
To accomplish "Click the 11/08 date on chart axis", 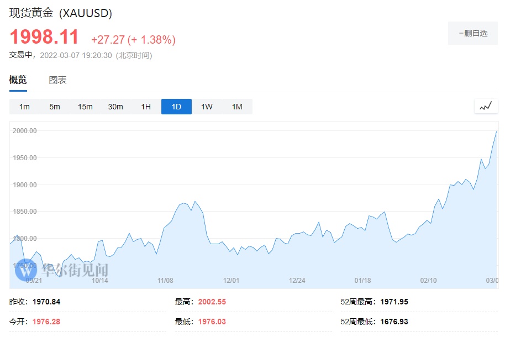I will [x=166, y=281].
